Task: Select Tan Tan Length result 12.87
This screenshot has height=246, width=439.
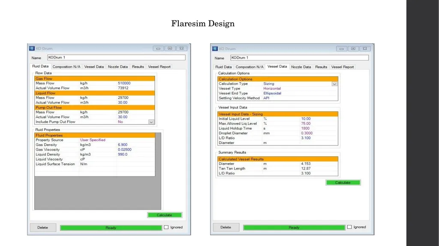Action: coord(306,169)
